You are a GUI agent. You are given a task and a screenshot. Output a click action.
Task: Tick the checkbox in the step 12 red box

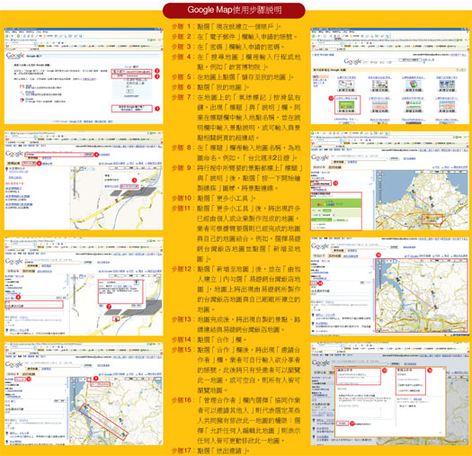coord(313,183)
